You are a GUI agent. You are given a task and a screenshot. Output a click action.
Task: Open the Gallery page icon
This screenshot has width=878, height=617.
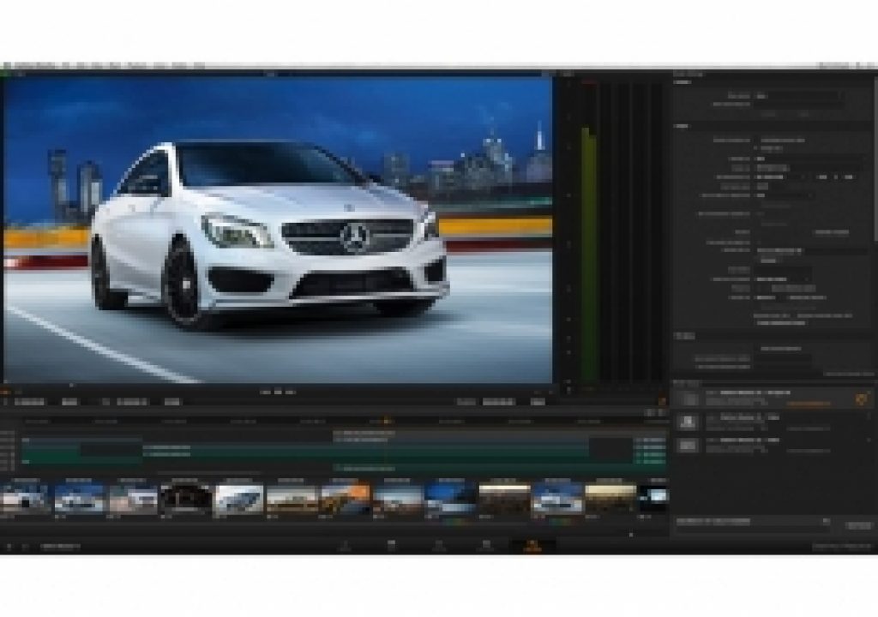(486, 545)
